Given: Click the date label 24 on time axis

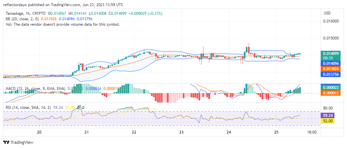Looking at the screenshot, I should coord(229,132).
